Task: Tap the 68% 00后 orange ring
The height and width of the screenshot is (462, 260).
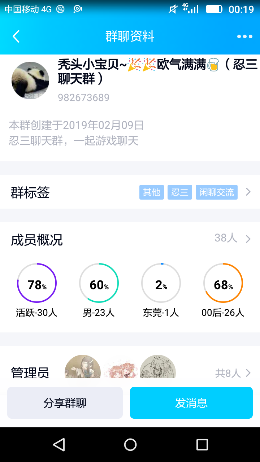Action: click(x=223, y=283)
